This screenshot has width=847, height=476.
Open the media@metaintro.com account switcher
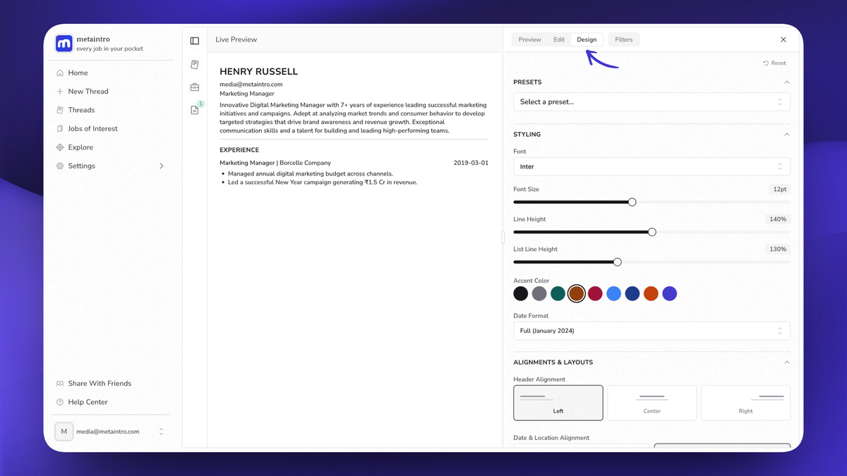coord(110,432)
